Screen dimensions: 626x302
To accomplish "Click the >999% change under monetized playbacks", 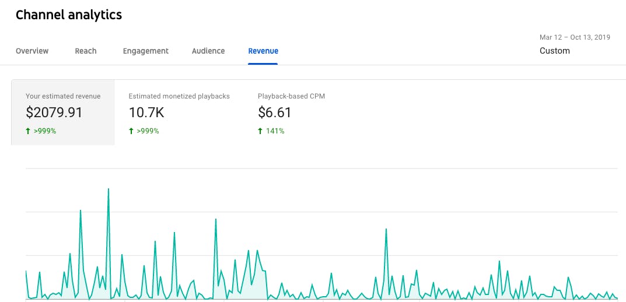I will pyautogui.click(x=144, y=131).
